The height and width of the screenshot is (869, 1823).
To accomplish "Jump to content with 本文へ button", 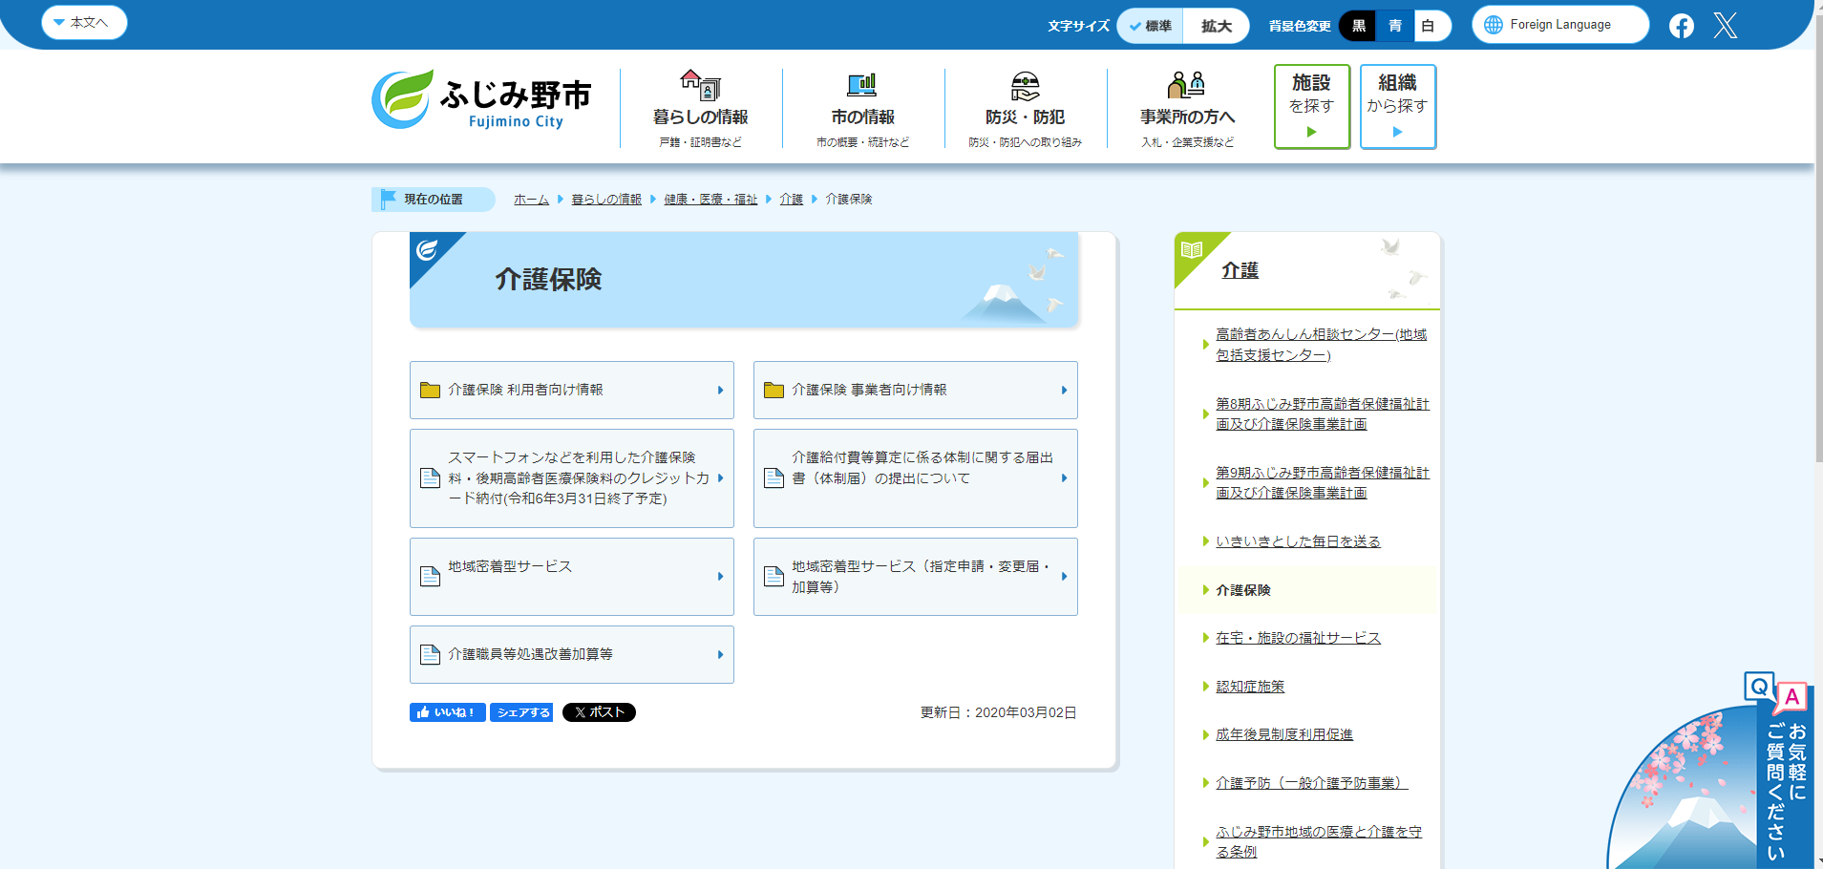I will pyautogui.click(x=84, y=22).
